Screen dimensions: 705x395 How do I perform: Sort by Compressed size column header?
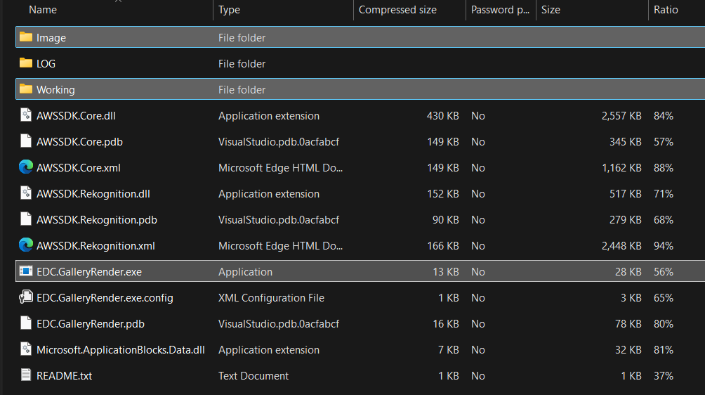coord(397,10)
